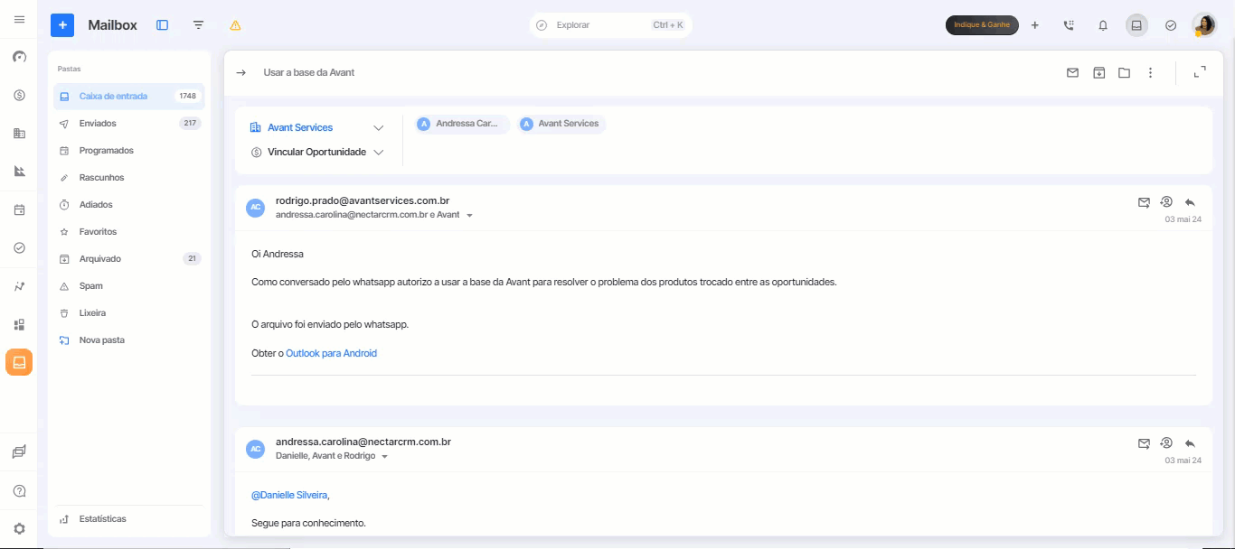Open the dashboard gauge icon in left rail
This screenshot has width=1235, height=549.
pos(19,57)
